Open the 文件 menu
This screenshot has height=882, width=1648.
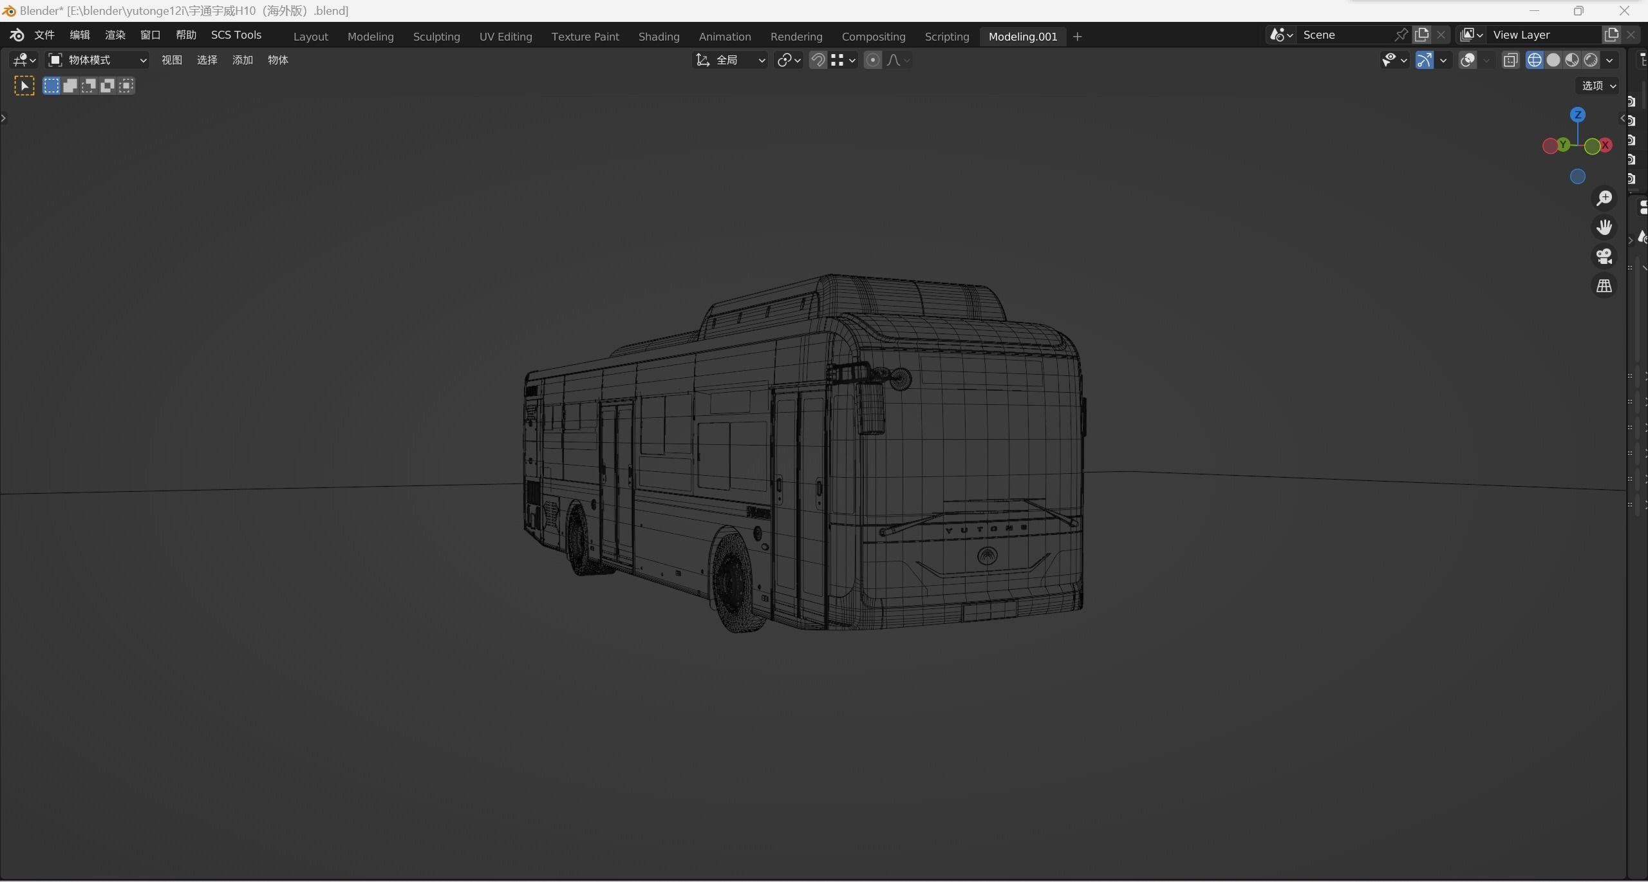point(44,35)
